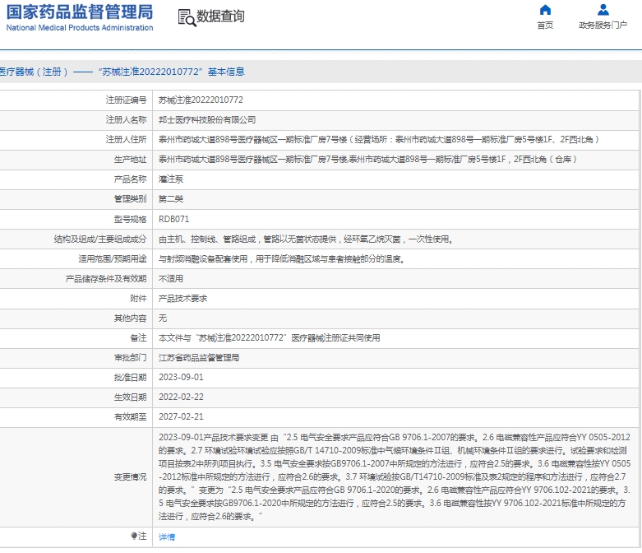Select approval department 江苏省药品监督管理局
This screenshot has height=553, width=642.
click(x=199, y=357)
